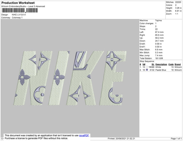Select the machine value 'Tajima'
This screenshot has height=141, width=183.
click(x=158, y=20)
